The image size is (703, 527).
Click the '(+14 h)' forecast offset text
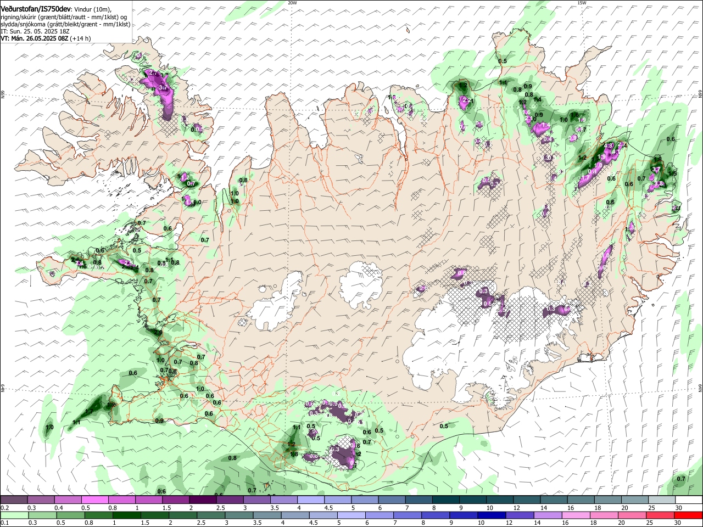[80, 38]
